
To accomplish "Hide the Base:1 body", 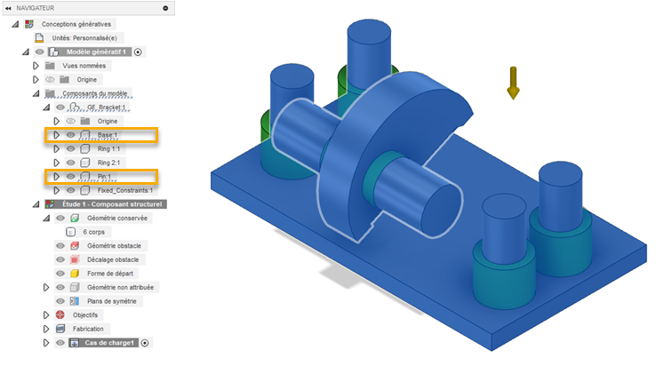I will [x=71, y=135].
